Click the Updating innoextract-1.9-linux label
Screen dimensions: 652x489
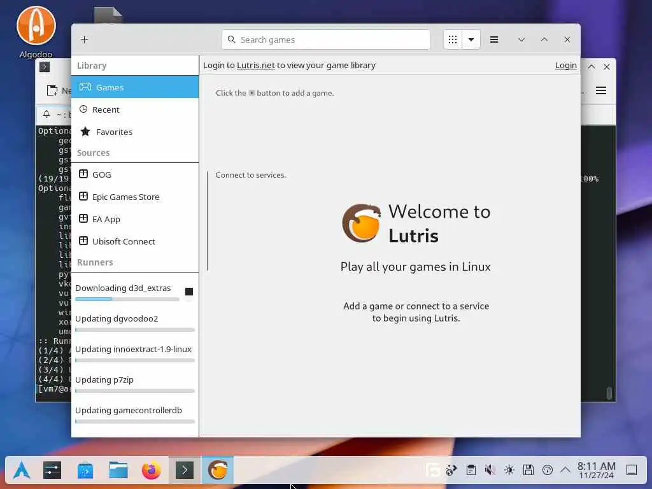(x=133, y=350)
